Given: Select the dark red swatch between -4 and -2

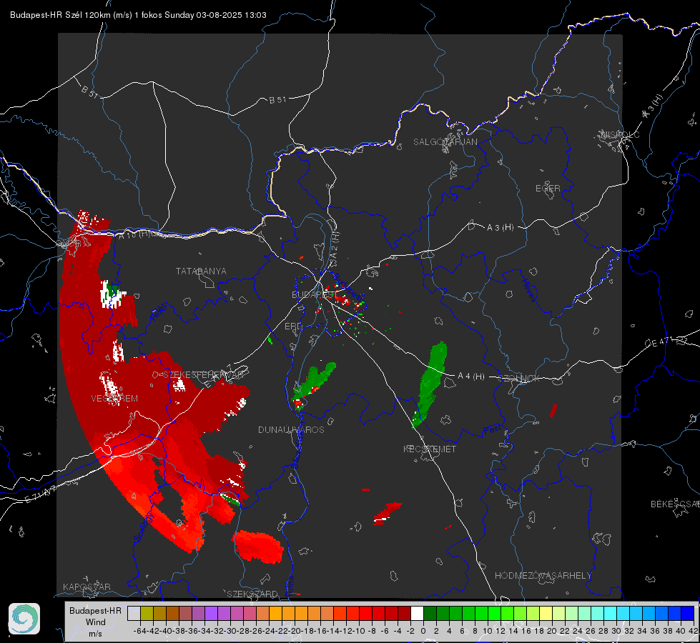Looking at the screenshot, I should tap(404, 613).
